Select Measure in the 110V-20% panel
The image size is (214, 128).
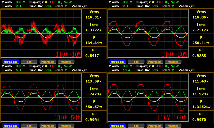pyautogui.click(x=173, y=62)
